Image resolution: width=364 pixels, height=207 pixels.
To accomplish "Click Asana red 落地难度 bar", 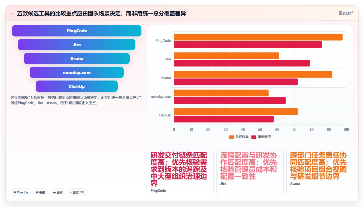I will coord(236,82).
